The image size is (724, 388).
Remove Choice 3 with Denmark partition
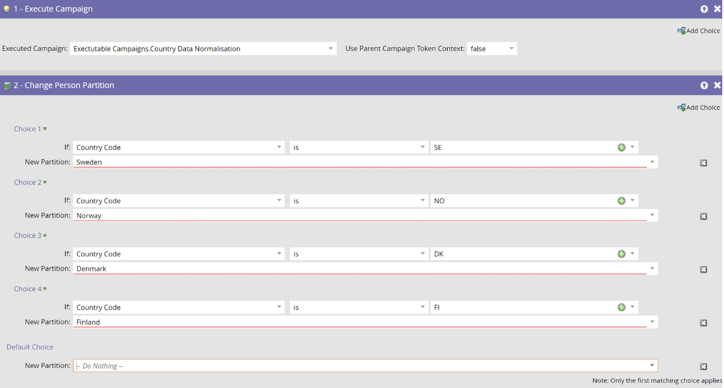(704, 270)
